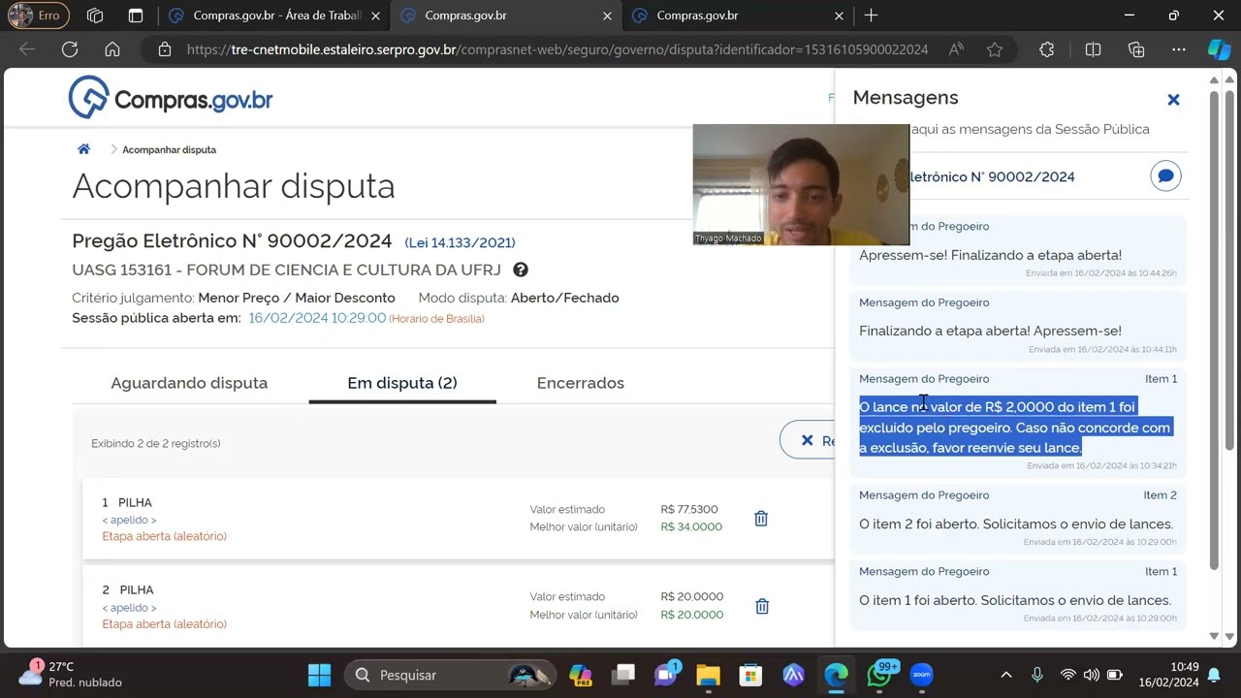Click message 'O item 1 foi aberto'
This screenshot has height=698, width=1241.
point(1015,600)
